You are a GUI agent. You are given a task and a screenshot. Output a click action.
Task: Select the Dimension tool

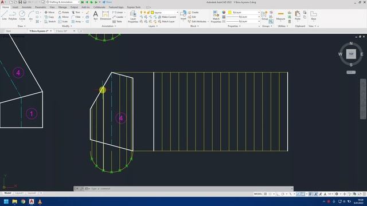(106, 15)
